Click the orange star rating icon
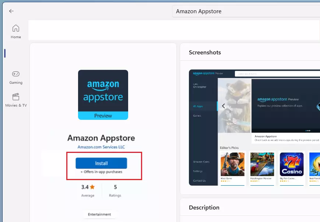The width and height of the screenshot is (320, 222). coord(92,187)
